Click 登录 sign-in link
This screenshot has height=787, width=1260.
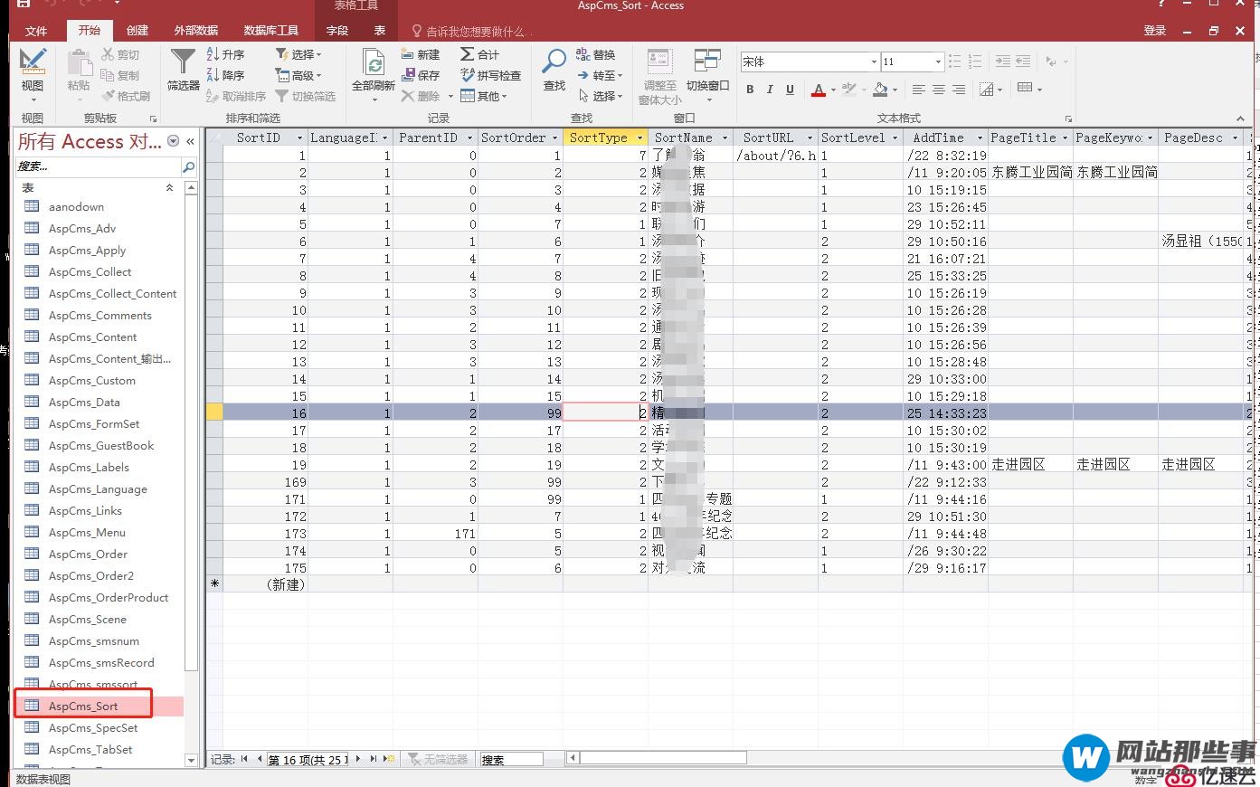click(x=1155, y=31)
